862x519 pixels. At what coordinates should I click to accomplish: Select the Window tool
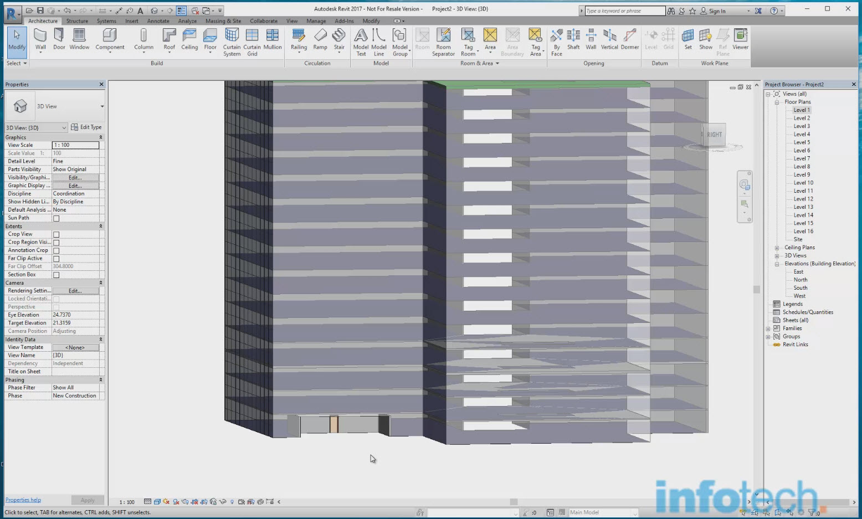pos(79,40)
